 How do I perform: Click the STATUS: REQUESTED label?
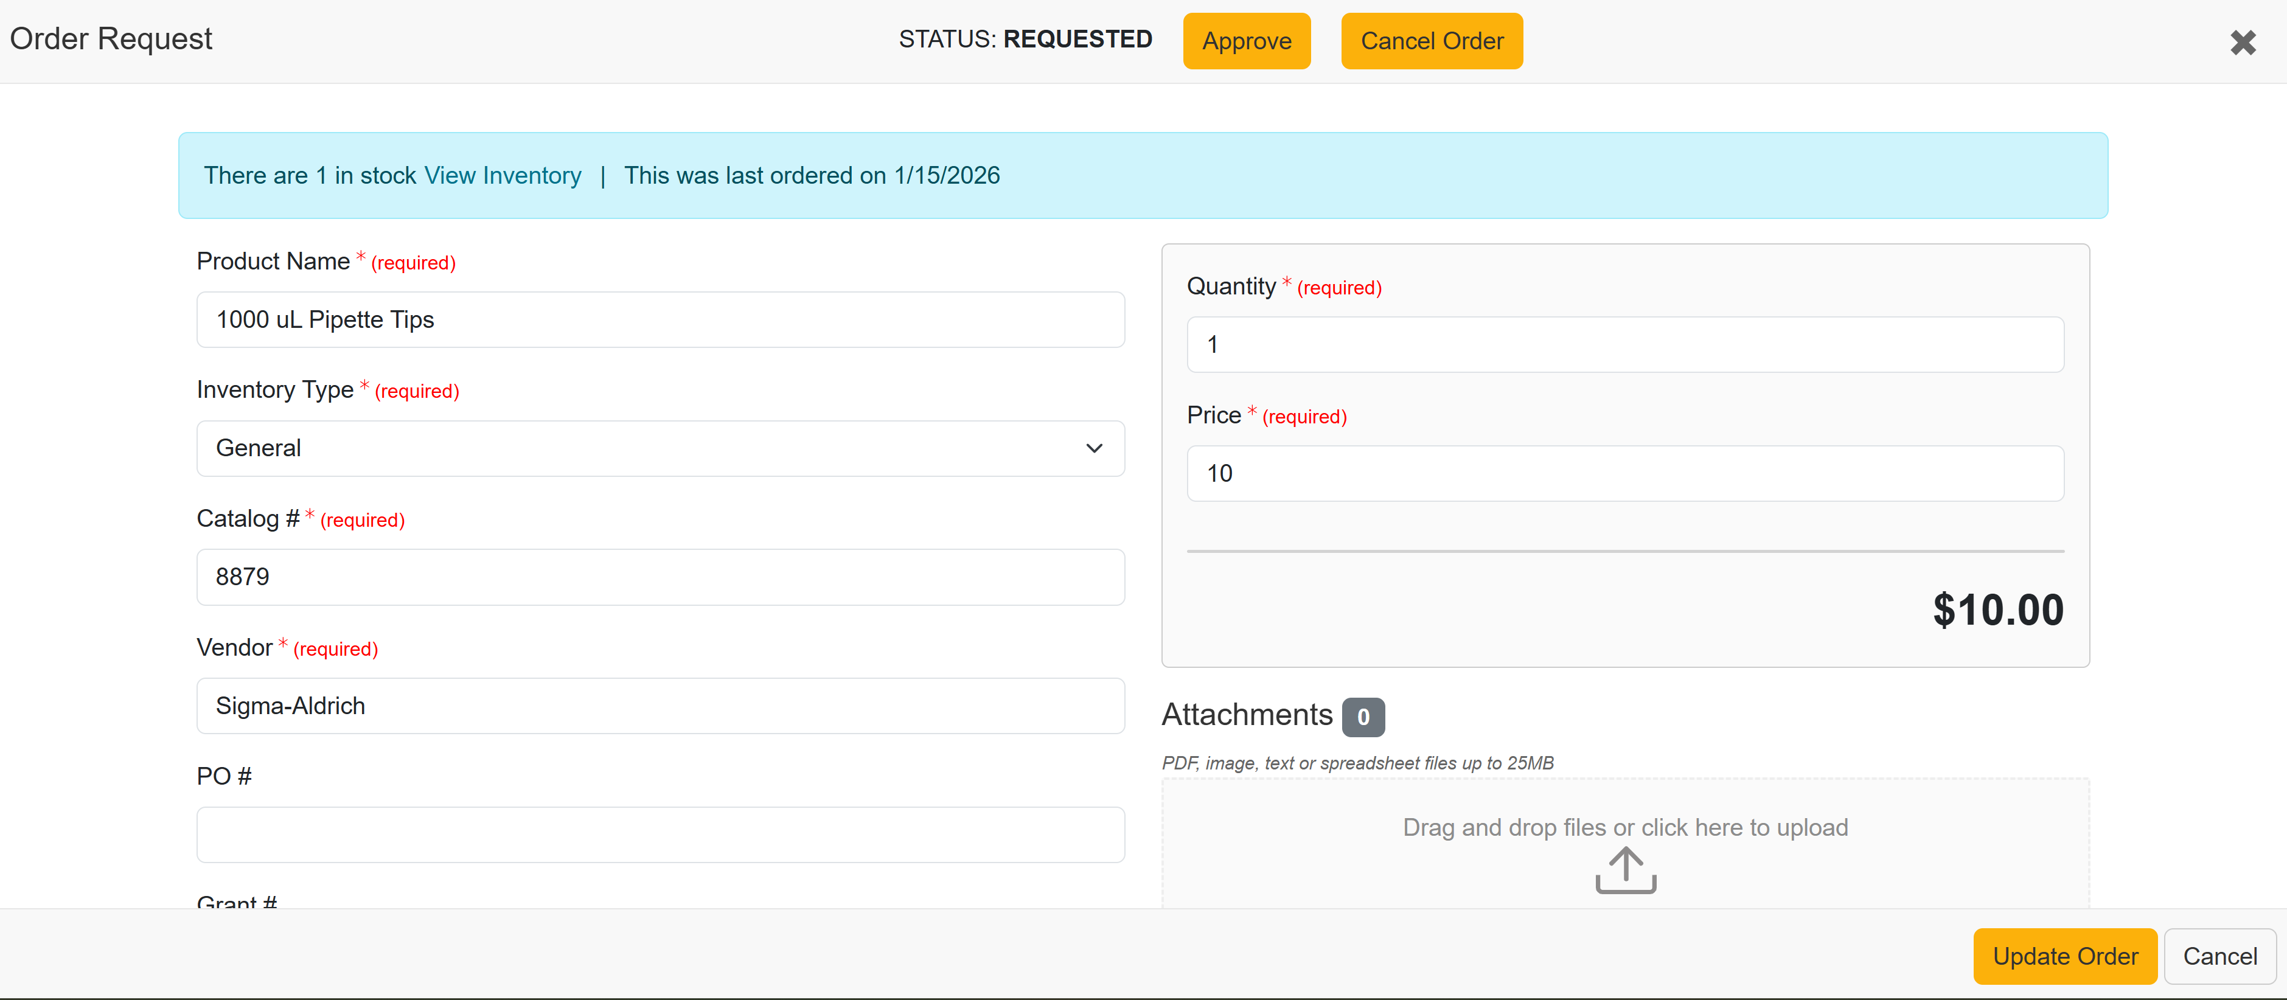[1025, 39]
